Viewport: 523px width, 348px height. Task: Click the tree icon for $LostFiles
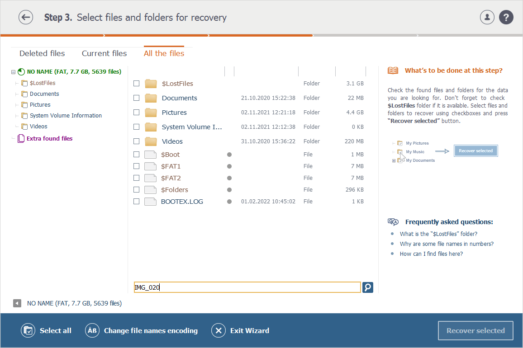click(x=24, y=83)
